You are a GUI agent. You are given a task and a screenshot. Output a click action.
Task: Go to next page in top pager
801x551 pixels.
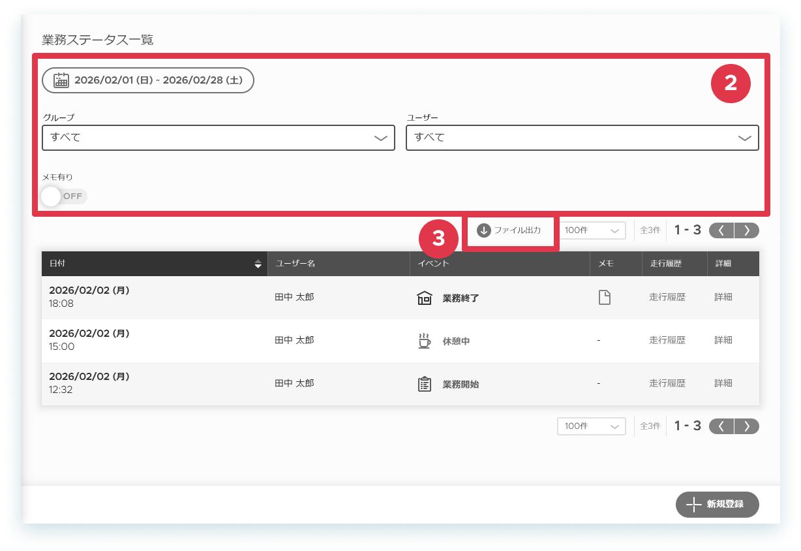pos(746,230)
